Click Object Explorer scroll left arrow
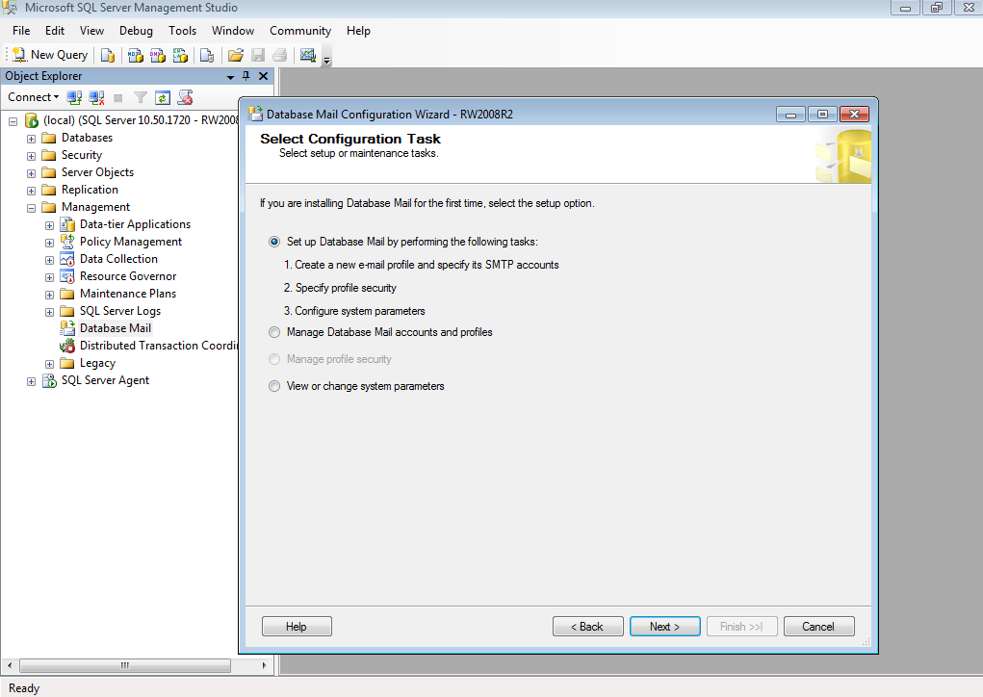 coord(9,665)
